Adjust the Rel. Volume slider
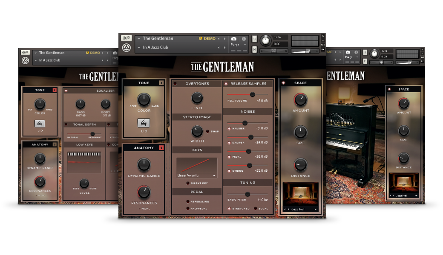Screen dimensions: 443x255 247,95
